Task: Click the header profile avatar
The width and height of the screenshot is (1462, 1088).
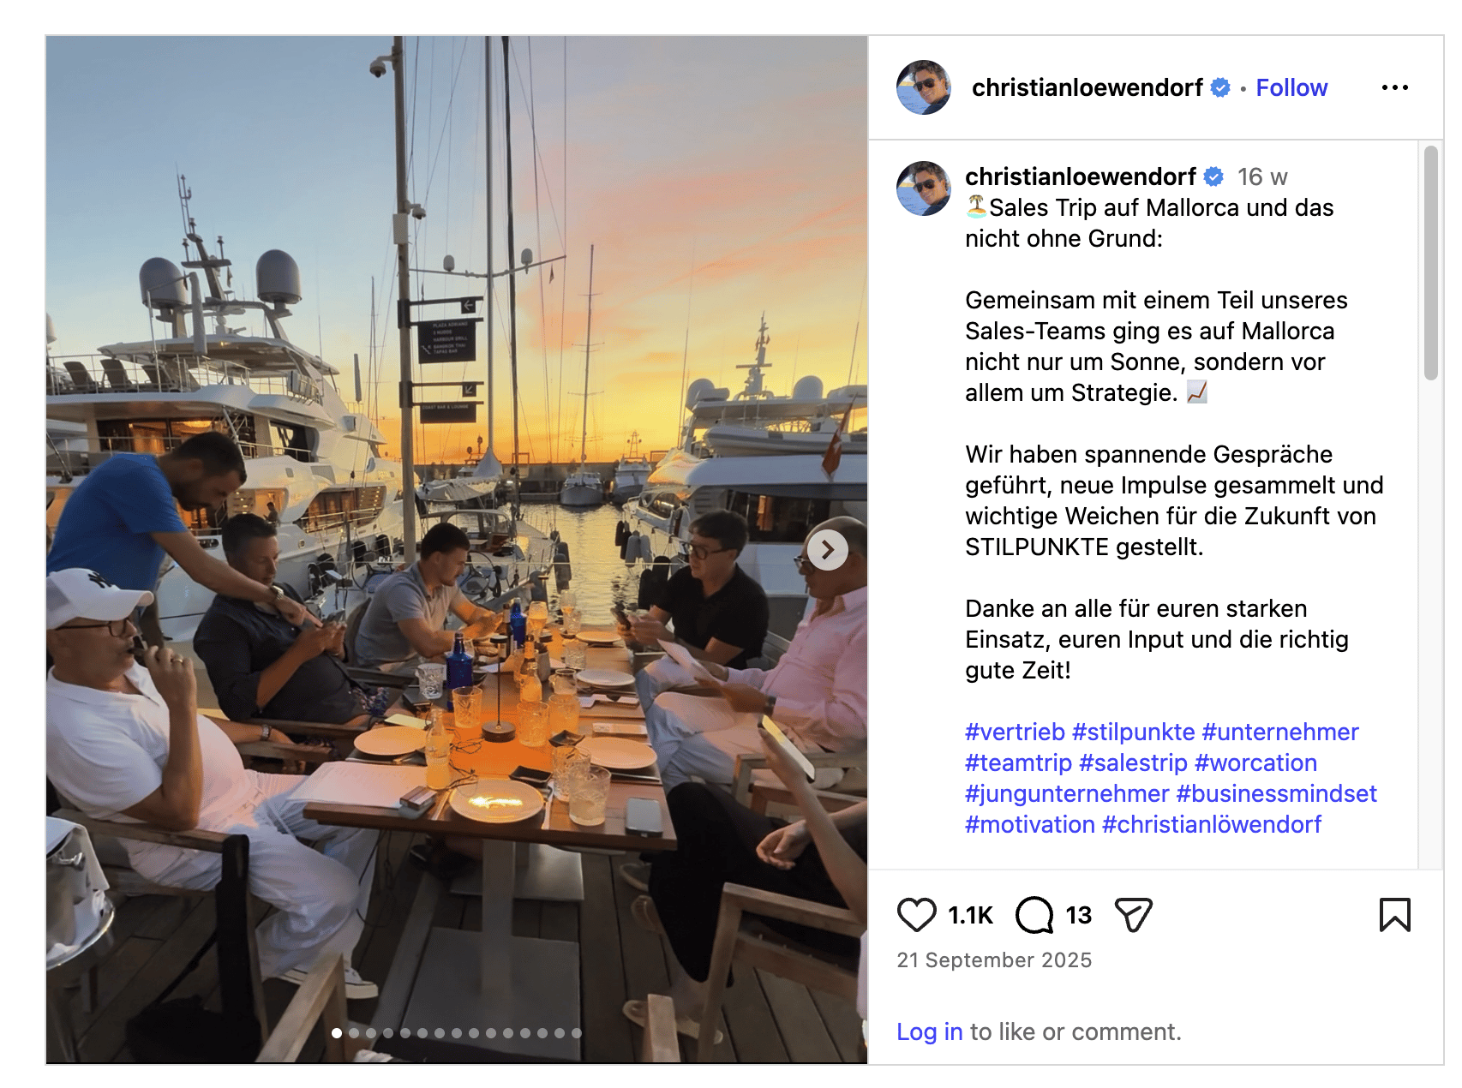Action: 923,87
